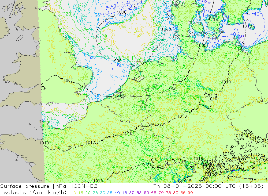Image resolution: width=268 pixels, height=196 pixels.
Task: Click the "Surface pressure [hPa]" title text
Action: [x=34, y=186]
